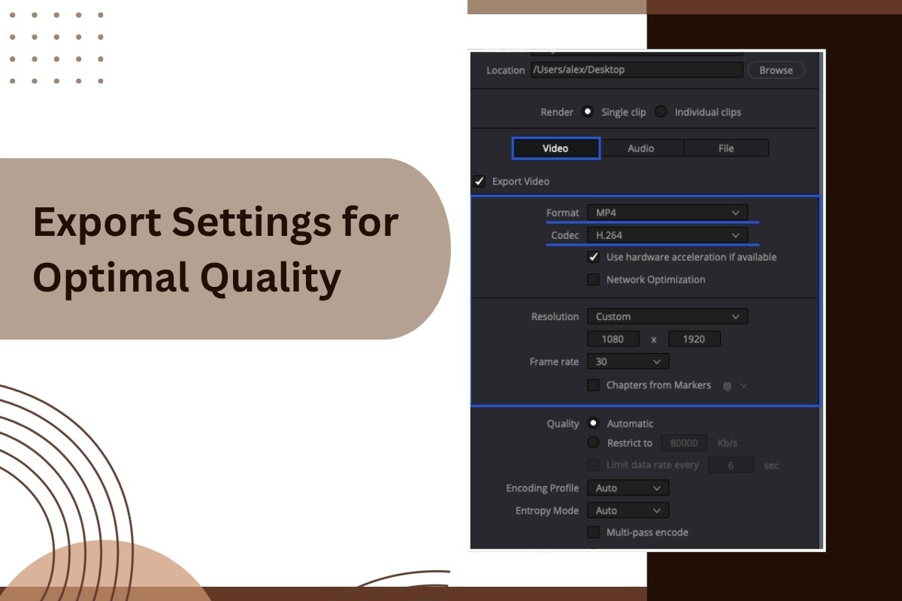This screenshot has width=902, height=601.
Task: Open the marker color picker beside Chapters from Markers
Action: 734,385
